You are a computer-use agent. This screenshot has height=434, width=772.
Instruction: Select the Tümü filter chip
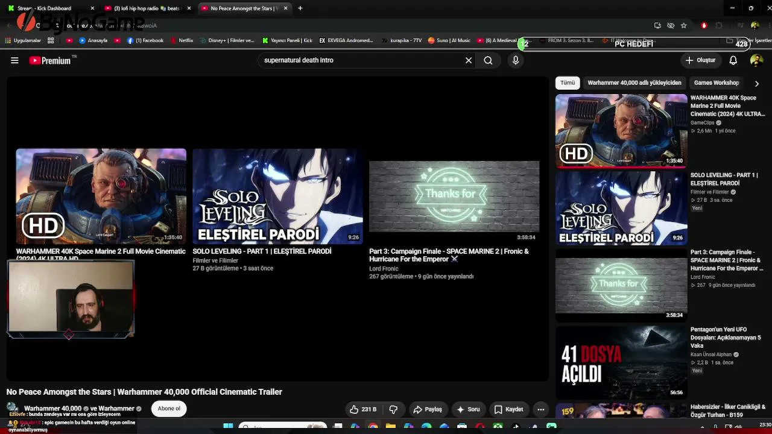568,83
